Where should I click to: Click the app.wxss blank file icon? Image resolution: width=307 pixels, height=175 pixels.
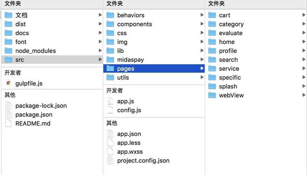pos(110,152)
